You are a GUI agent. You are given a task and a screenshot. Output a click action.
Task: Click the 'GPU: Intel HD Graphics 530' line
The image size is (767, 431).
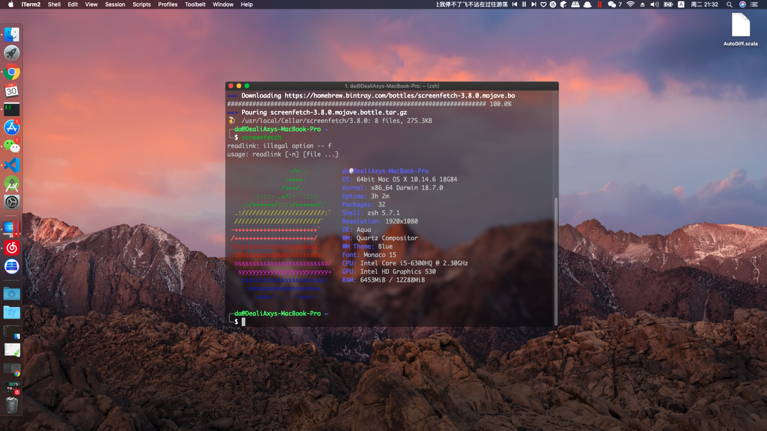pos(389,271)
